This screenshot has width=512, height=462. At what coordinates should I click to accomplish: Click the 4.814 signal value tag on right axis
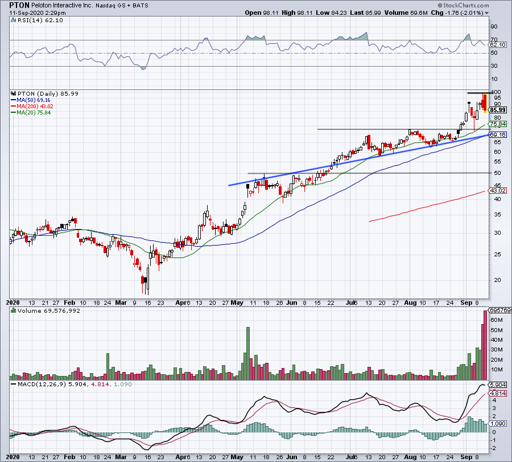498,393
